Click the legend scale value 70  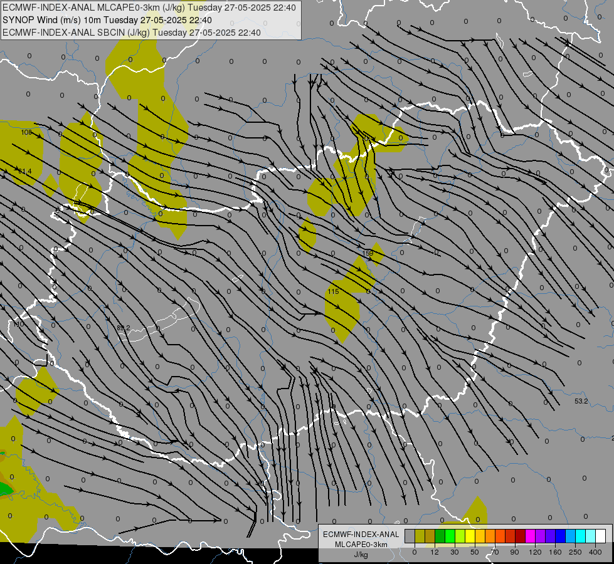495,552
